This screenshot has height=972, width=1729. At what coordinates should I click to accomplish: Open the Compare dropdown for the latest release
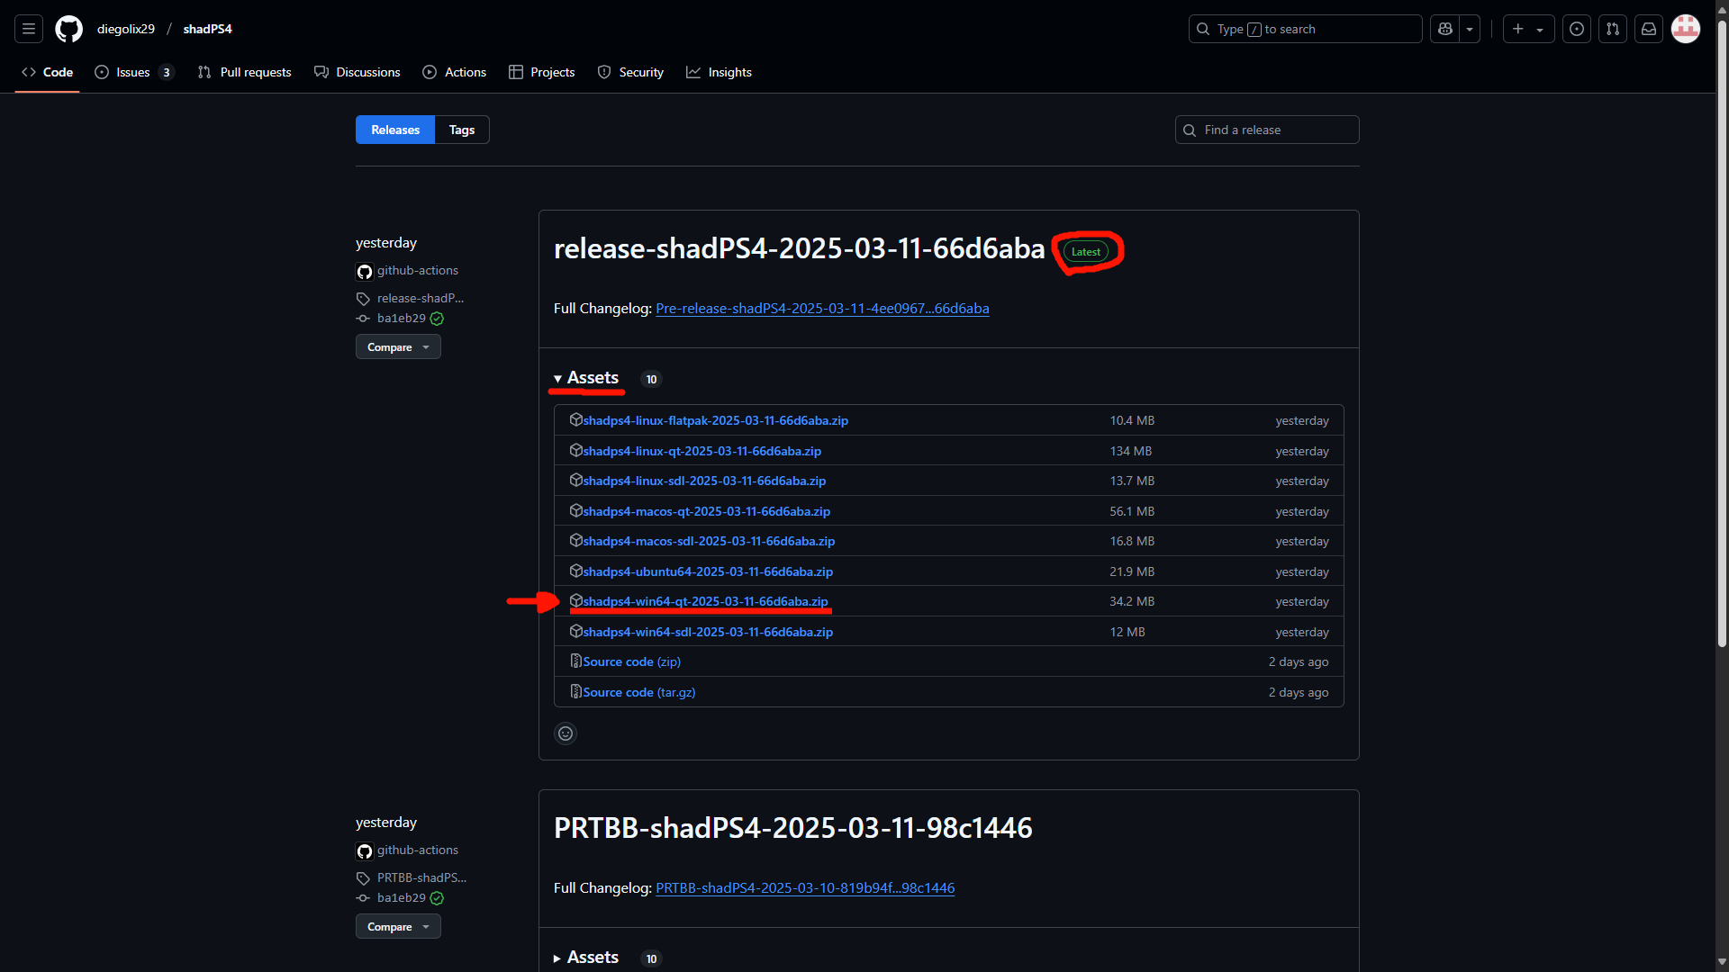(398, 346)
